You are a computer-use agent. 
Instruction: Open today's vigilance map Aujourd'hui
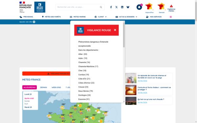(x=149, y=8)
